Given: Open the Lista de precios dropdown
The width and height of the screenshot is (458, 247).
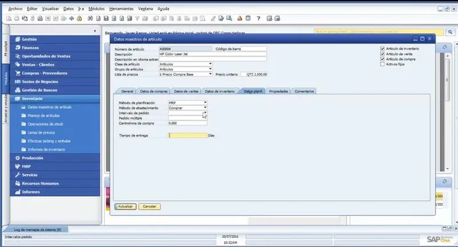Looking at the screenshot, I should [210, 74].
